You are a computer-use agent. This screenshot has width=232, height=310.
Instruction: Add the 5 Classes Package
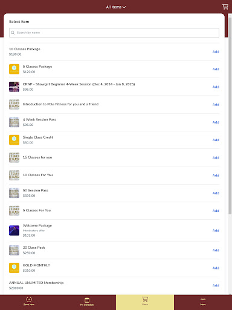216,69
